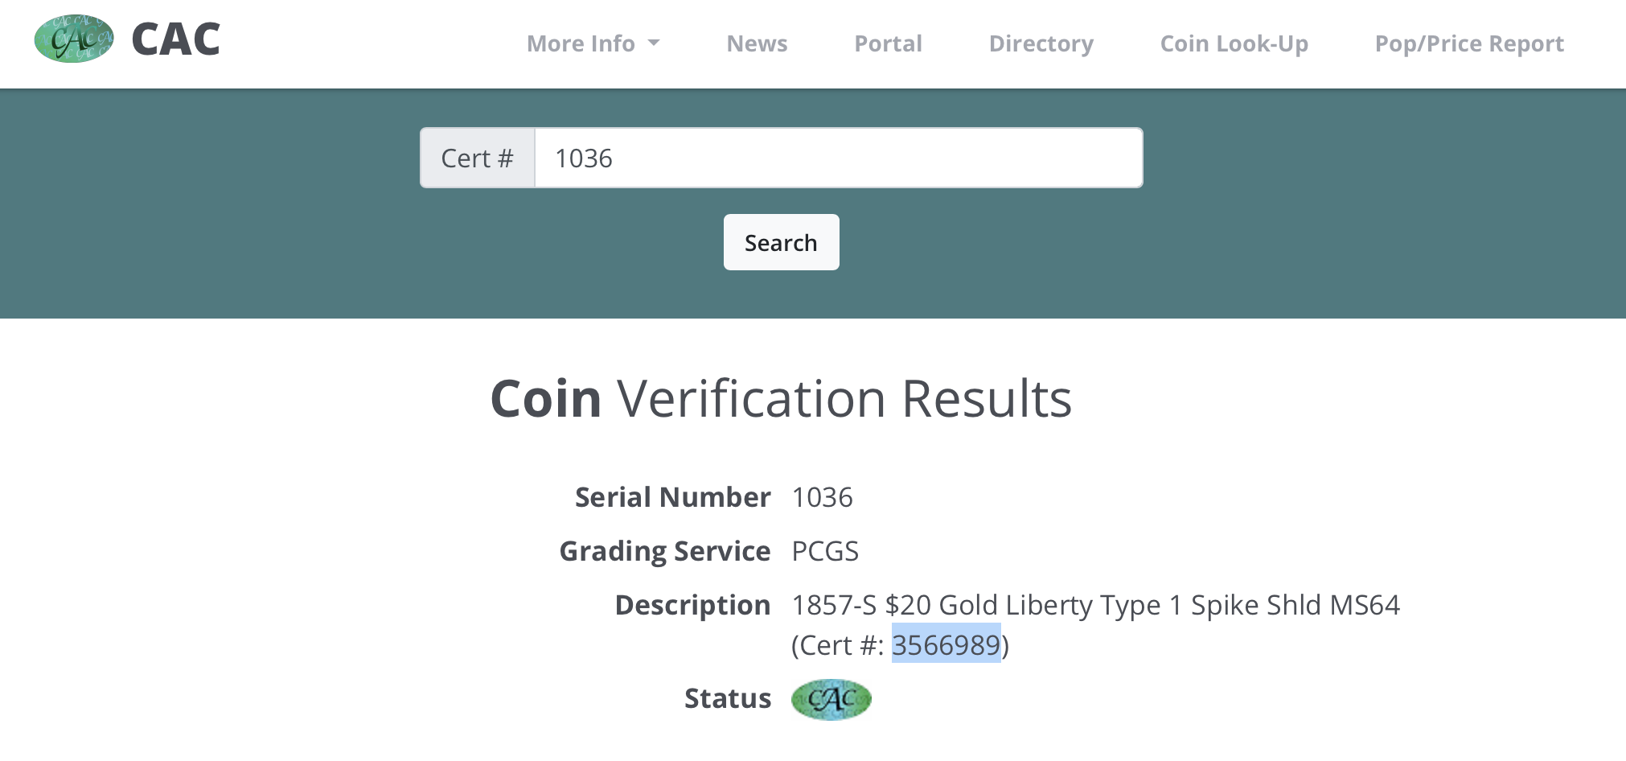This screenshot has height=761, width=1626.
Task: Focus the Cert # input field
Action: tap(839, 158)
